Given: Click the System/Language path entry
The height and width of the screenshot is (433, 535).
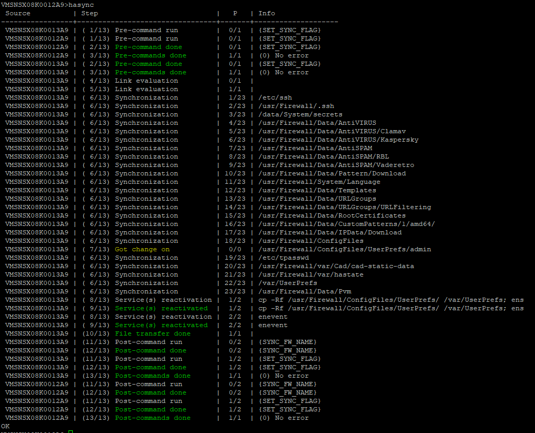Looking at the screenshot, I should click(319, 182).
